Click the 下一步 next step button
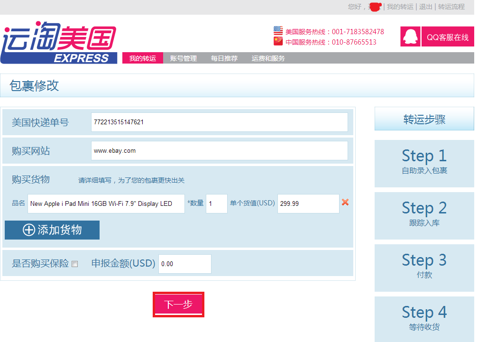The image size is (478, 342). pyautogui.click(x=179, y=305)
